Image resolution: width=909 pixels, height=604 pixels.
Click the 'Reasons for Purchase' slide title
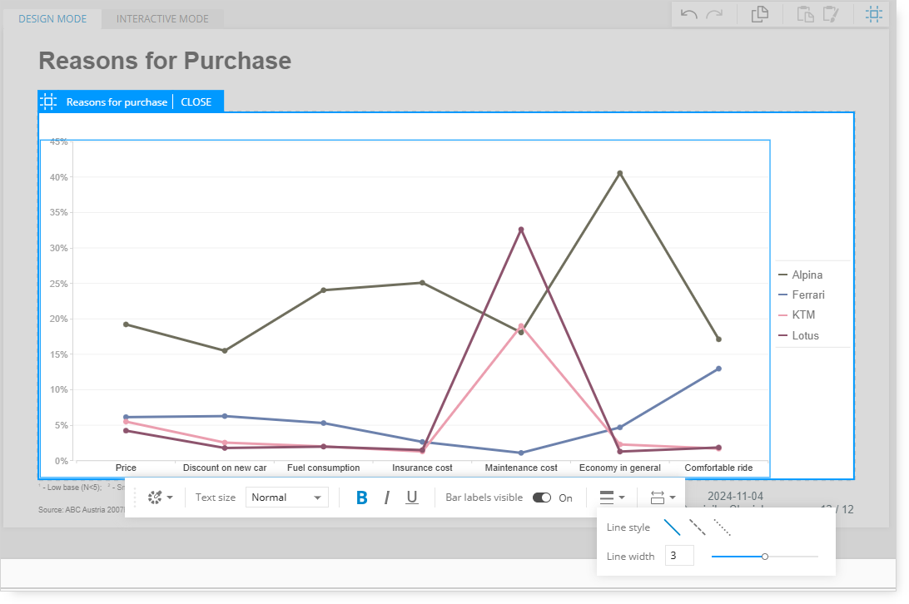[165, 61]
